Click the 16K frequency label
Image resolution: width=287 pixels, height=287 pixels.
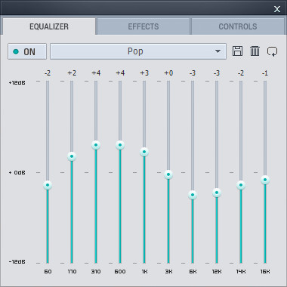pyautogui.click(x=265, y=272)
